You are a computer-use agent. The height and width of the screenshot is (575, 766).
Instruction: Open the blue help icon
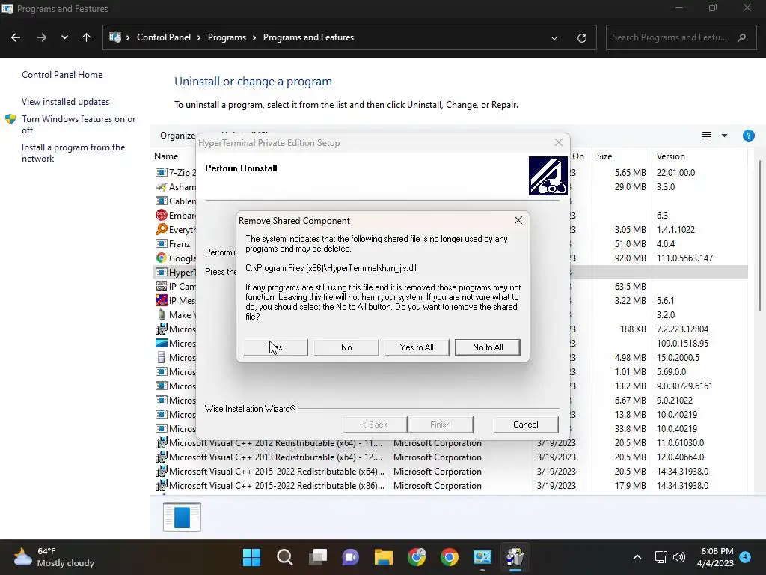[x=748, y=136]
